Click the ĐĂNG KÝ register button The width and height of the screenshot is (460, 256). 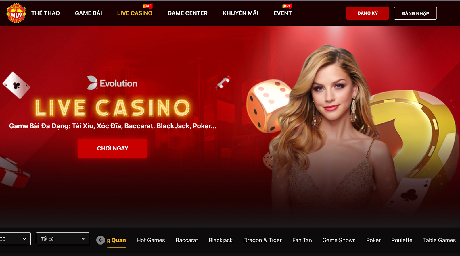[367, 13]
